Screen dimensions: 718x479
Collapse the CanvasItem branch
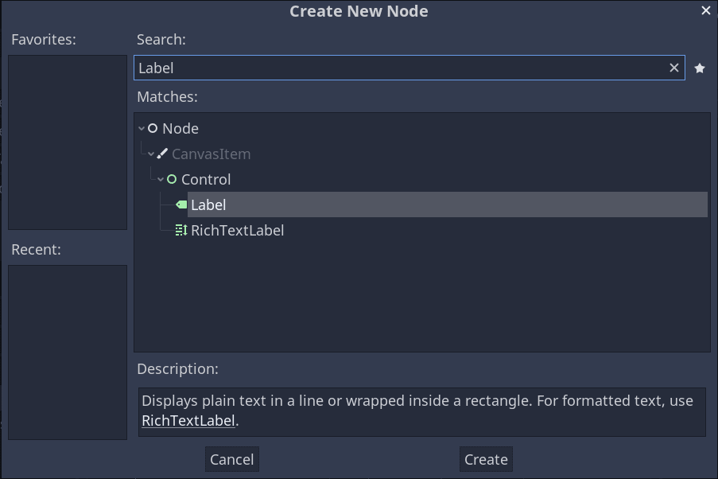tap(150, 154)
